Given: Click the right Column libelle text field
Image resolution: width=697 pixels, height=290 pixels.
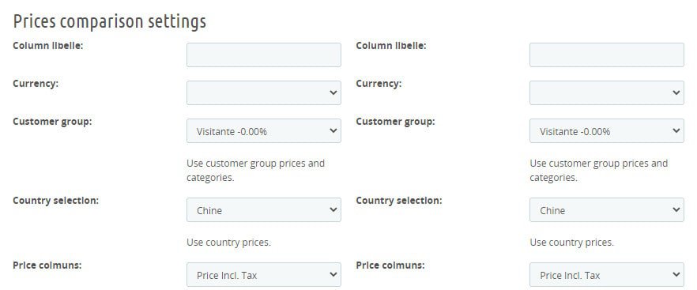Looking at the screenshot, I should [x=607, y=55].
